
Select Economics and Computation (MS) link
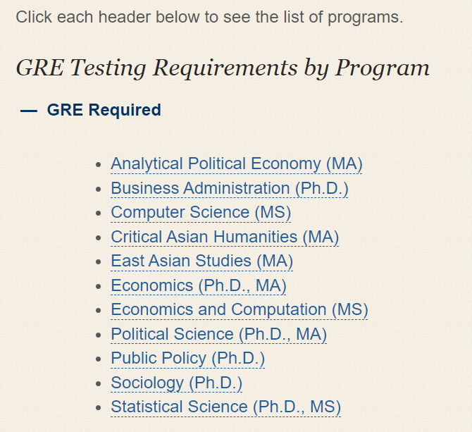pos(240,310)
